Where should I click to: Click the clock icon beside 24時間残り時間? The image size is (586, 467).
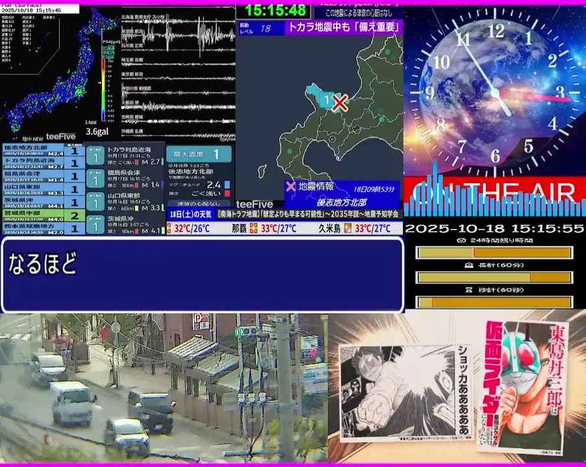pos(461,240)
